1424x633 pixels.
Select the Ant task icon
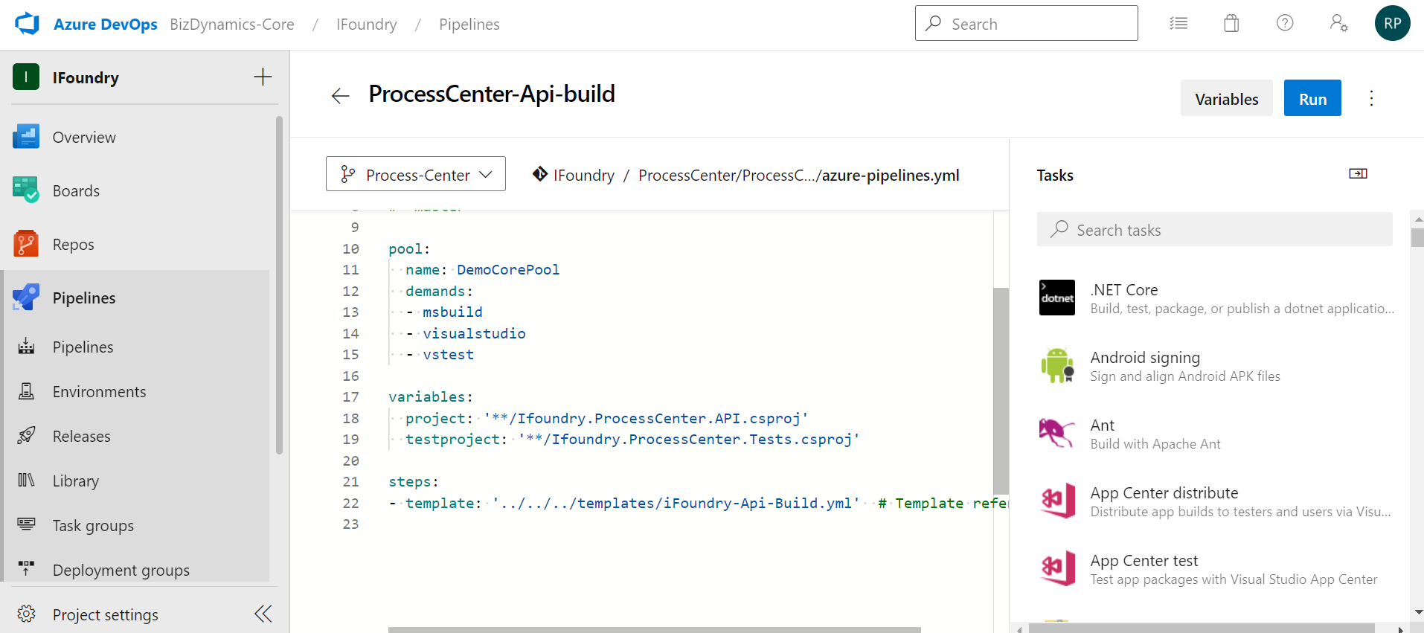pyautogui.click(x=1056, y=433)
